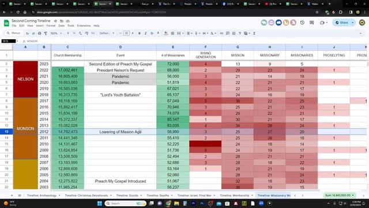Click the Move to folder icon

pos(62,21)
